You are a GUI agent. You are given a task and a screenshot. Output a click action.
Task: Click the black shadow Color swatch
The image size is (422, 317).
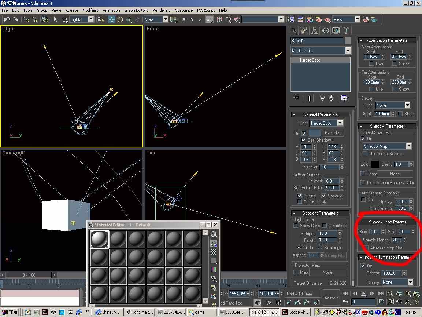375,164
